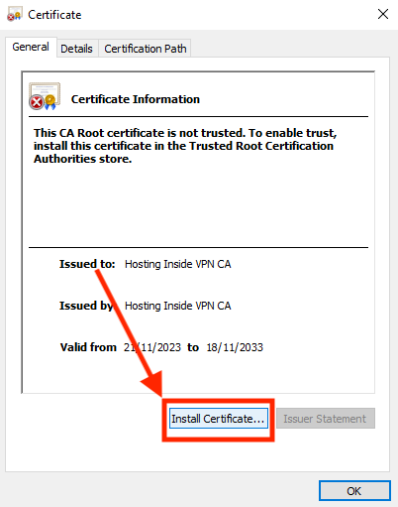Click the Issued to value Hosting Inside VPN CA
398x507 pixels.
coord(178,264)
